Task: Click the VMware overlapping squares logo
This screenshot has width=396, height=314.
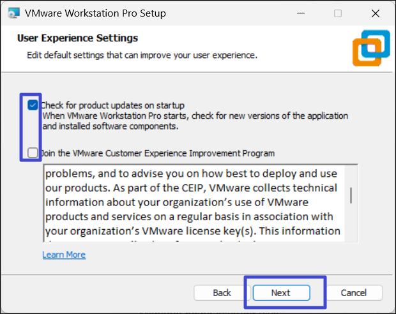Action: pos(371,47)
